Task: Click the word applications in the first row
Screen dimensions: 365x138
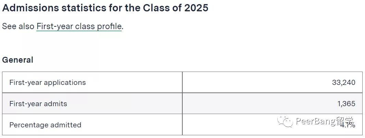Action: point(65,83)
